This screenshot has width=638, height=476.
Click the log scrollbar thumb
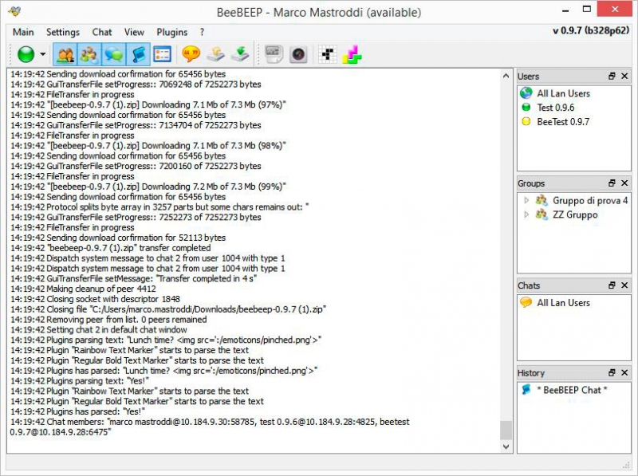point(506,430)
